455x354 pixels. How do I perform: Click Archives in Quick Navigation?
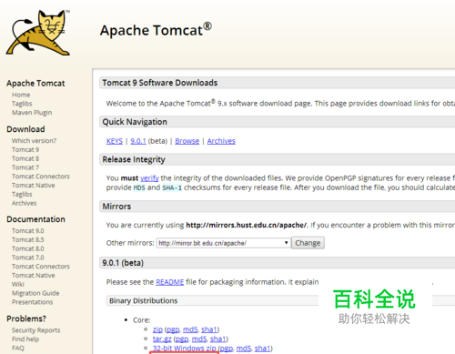[221, 141]
